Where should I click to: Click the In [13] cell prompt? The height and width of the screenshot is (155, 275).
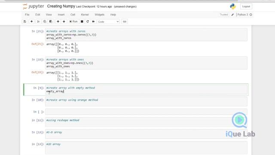[38, 144]
